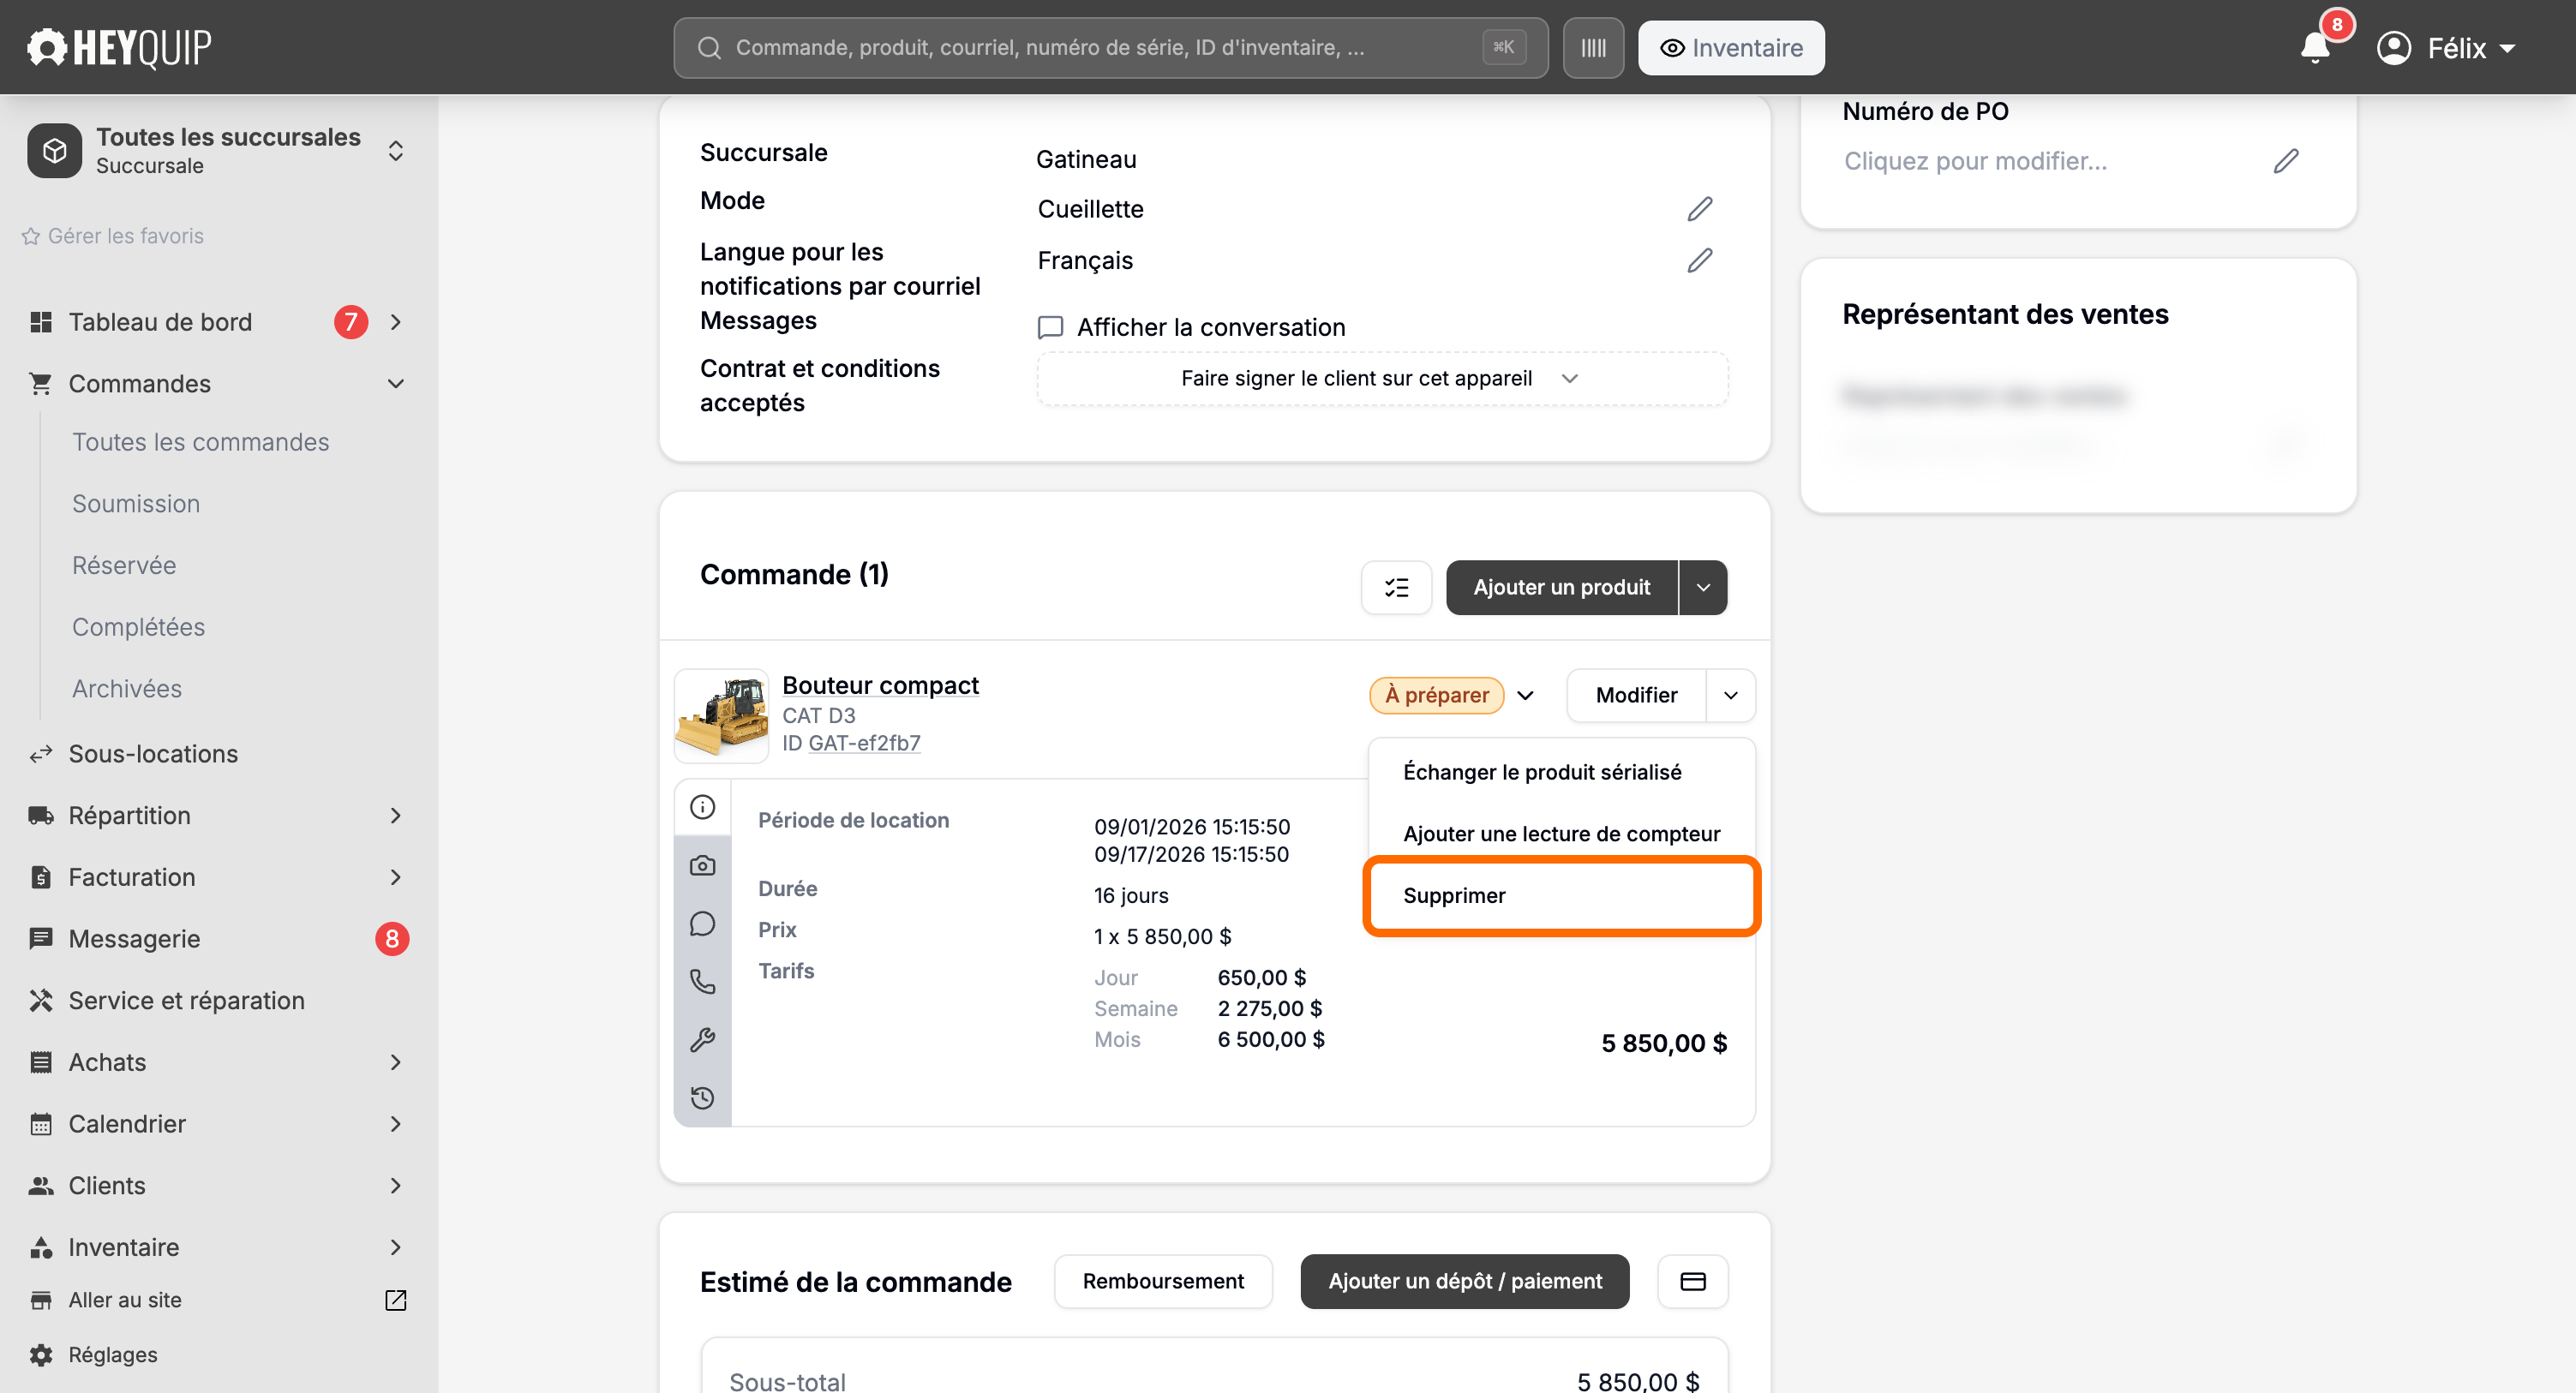Open Soumission orders list
The width and height of the screenshot is (2576, 1393).
click(x=136, y=504)
